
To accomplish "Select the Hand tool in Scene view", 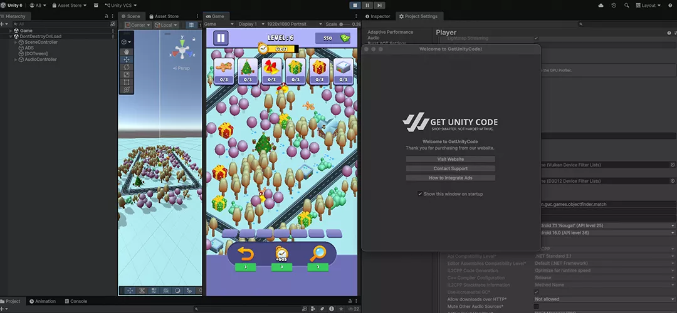I will click(x=127, y=52).
